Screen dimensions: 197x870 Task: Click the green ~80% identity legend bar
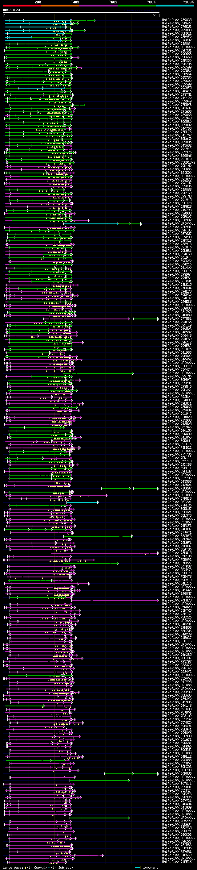(137, 6)
